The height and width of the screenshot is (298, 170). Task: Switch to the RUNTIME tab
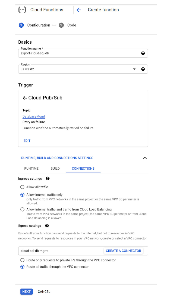tap(31, 169)
